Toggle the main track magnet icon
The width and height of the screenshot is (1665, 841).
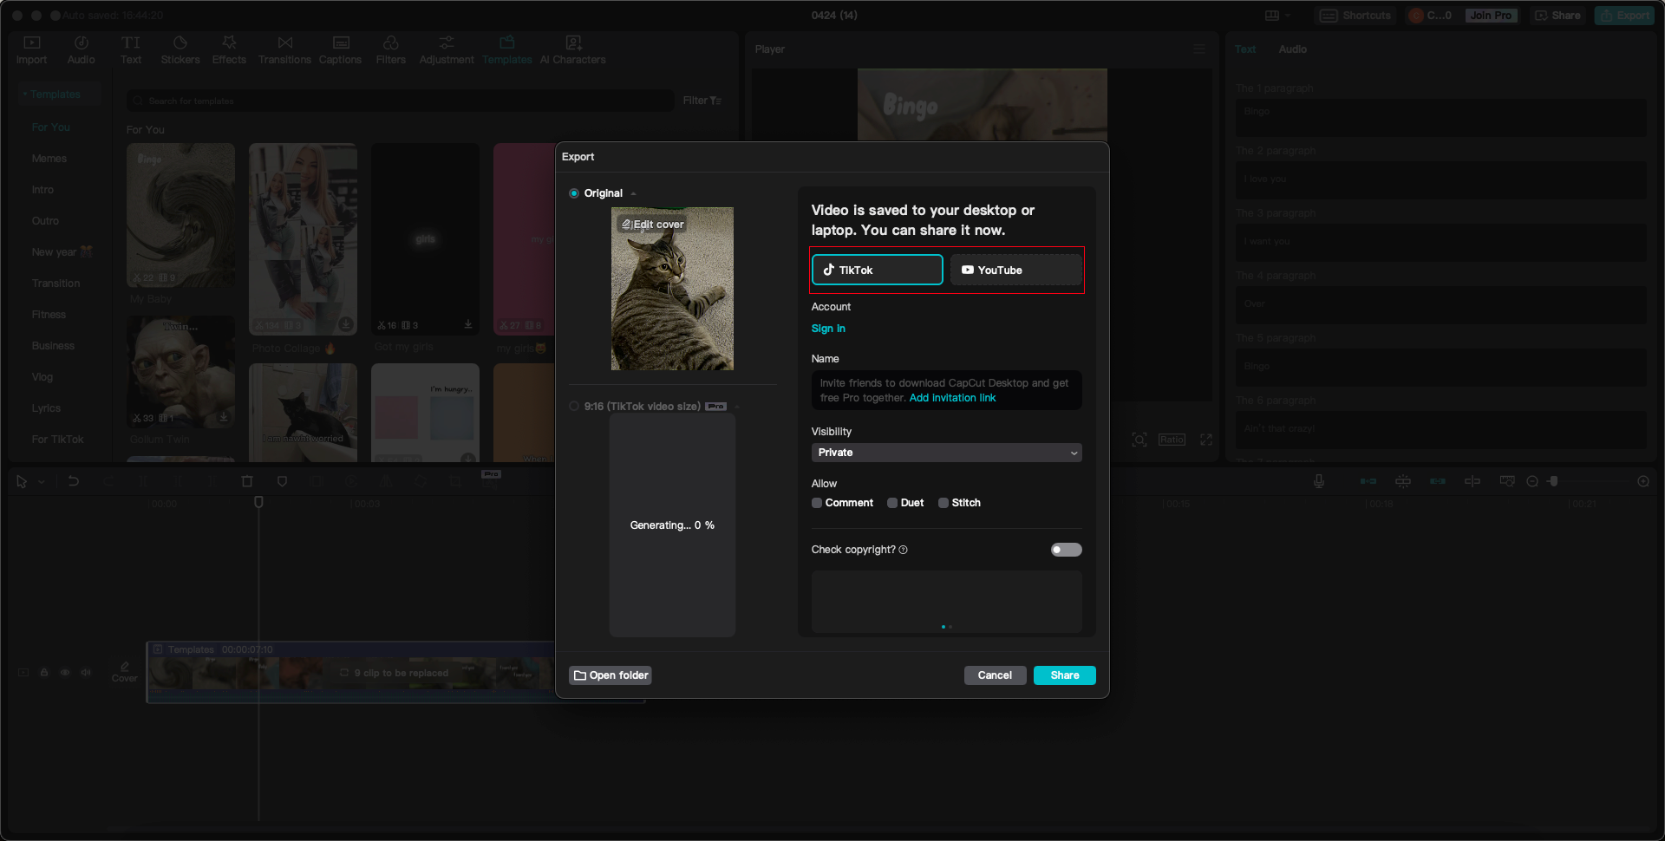point(1368,481)
